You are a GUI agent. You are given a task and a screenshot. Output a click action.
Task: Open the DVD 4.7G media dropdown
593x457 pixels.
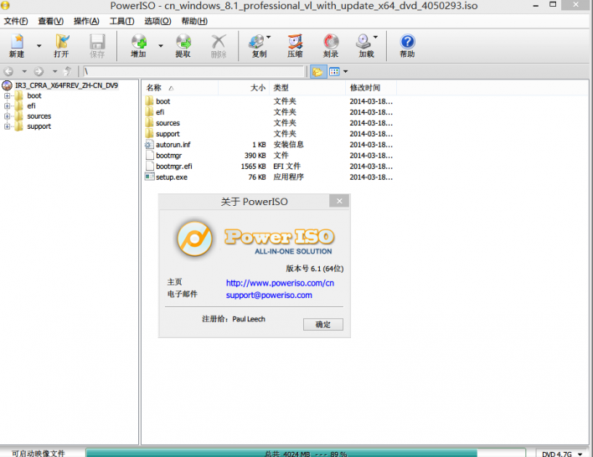pyautogui.click(x=562, y=454)
